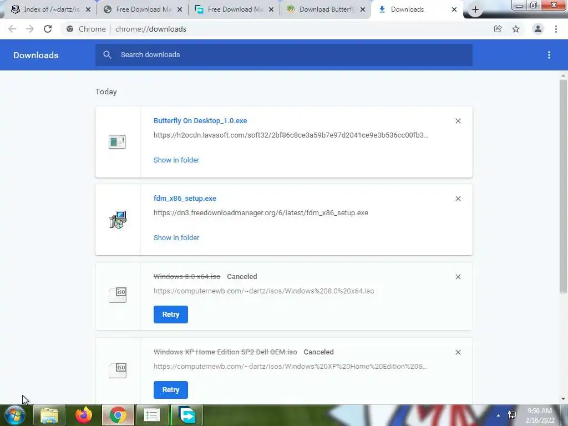The image size is (568, 426).
Task: Click the Downloads page title
Action: (x=36, y=55)
